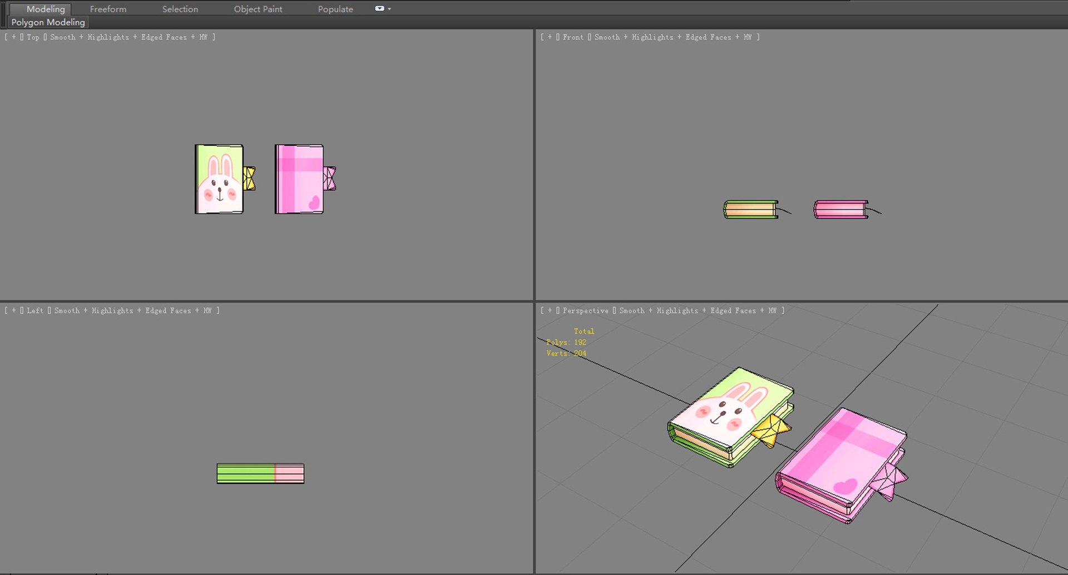Screen dimensions: 1068x575
Task: Open Front viewport shading label menu
Action: 673,37
